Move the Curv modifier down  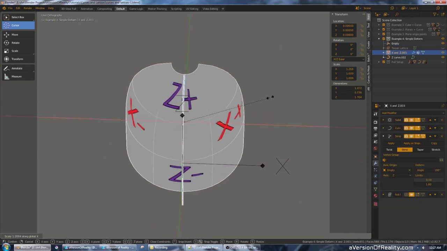coord(435,128)
